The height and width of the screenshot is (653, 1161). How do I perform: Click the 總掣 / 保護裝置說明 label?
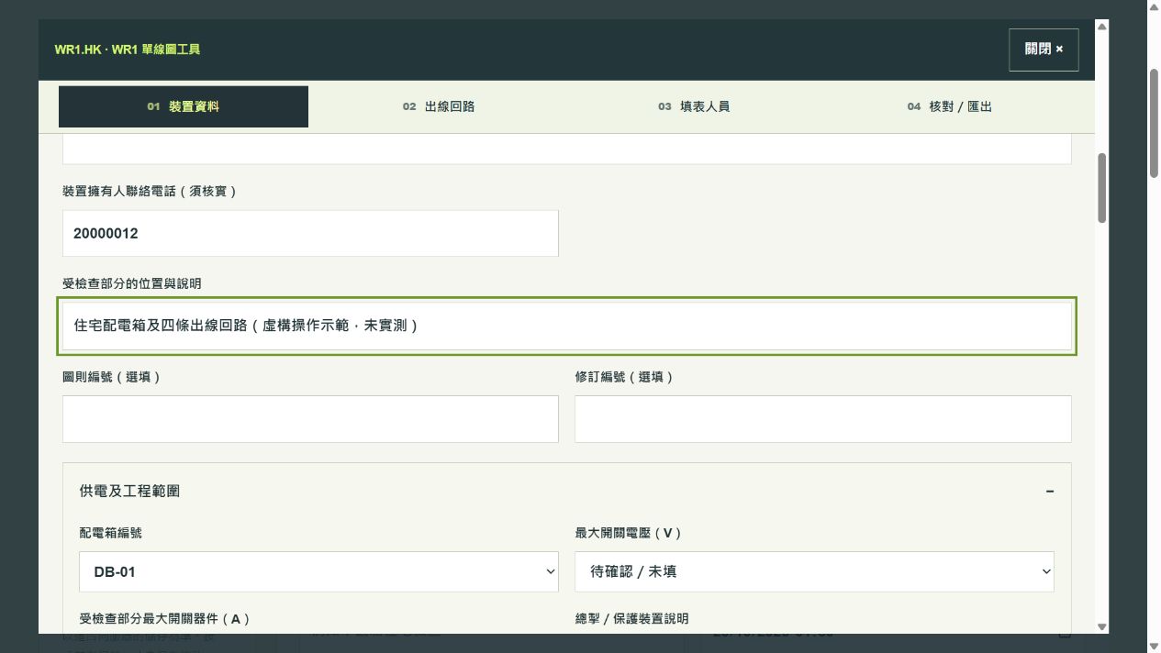pos(631,619)
